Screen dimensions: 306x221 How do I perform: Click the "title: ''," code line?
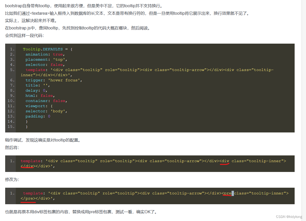(x=38, y=85)
